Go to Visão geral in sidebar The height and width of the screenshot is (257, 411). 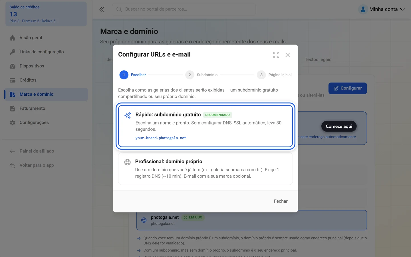tap(46, 38)
